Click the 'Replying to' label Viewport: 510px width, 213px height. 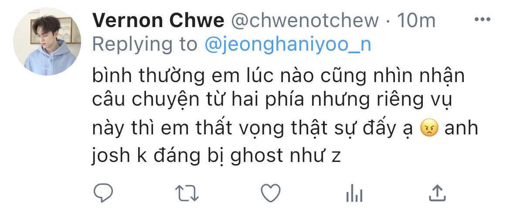(145, 45)
